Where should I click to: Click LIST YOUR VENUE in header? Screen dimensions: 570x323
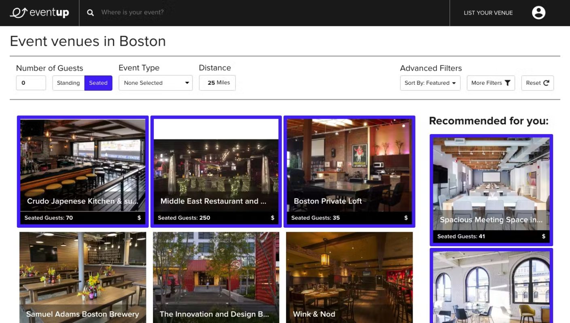pyautogui.click(x=488, y=13)
